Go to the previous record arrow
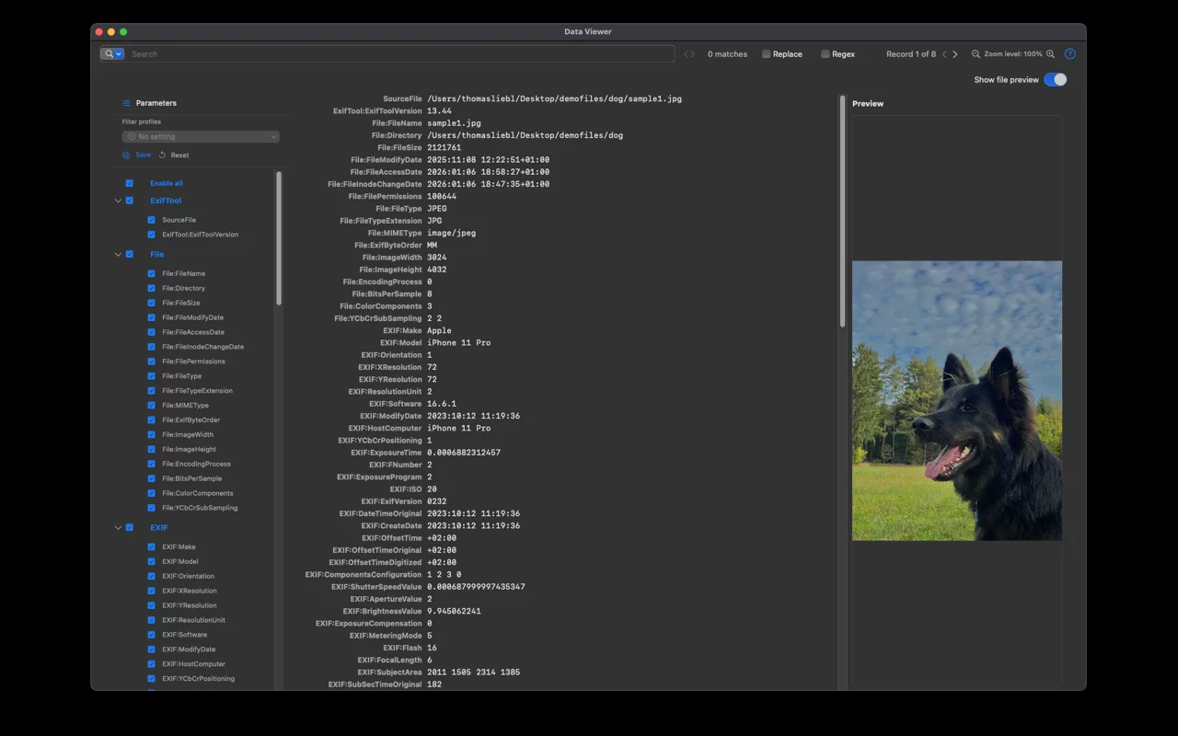 944,54
